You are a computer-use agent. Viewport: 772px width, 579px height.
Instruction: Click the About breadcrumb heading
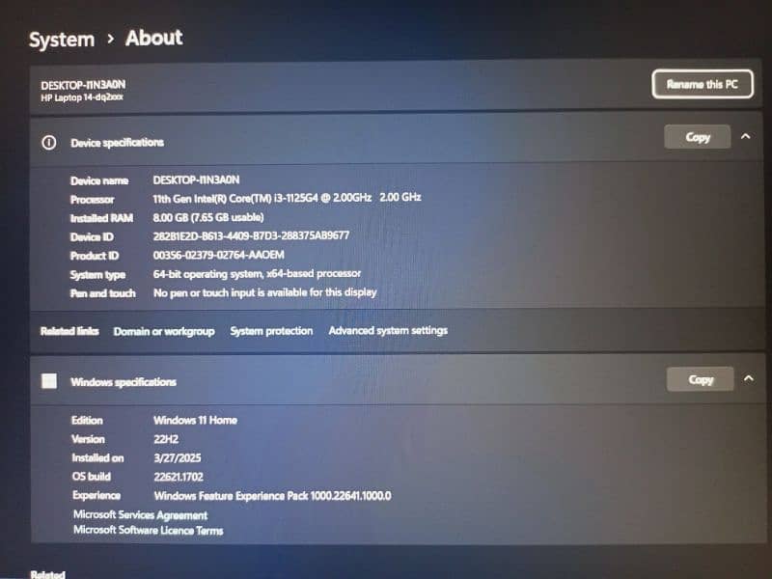(153, 38)
